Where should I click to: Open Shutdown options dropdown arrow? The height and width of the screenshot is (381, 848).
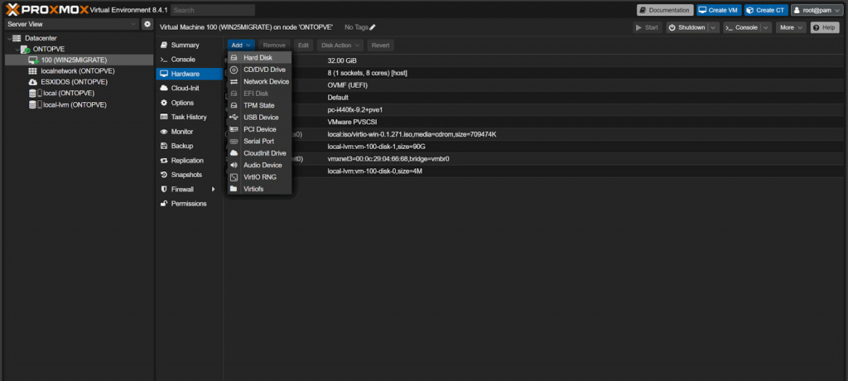tap(714, 27)
